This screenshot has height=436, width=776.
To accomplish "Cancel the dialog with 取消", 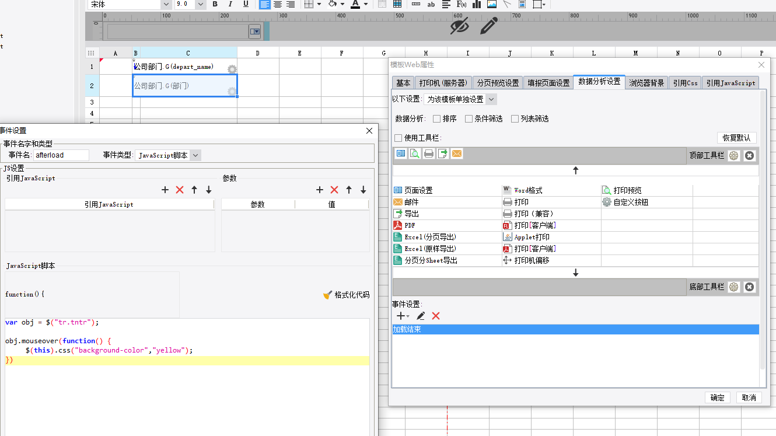I will 749,397.
